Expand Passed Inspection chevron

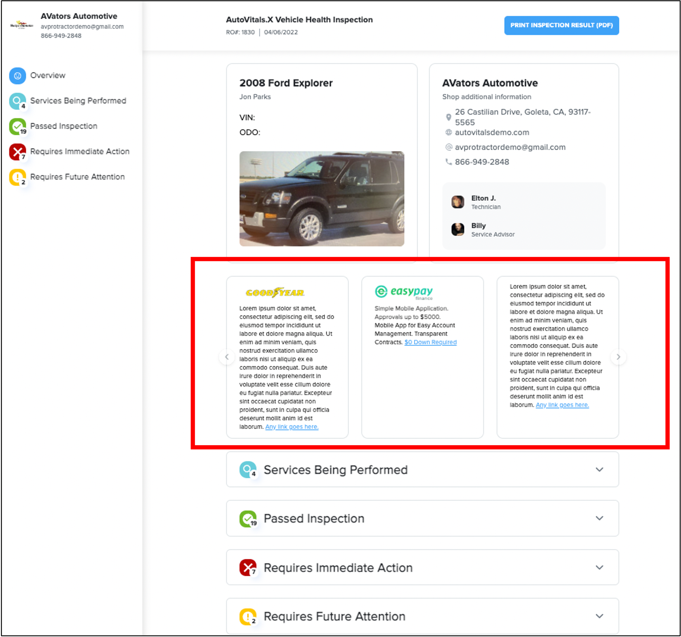click(x=599, y=518)
